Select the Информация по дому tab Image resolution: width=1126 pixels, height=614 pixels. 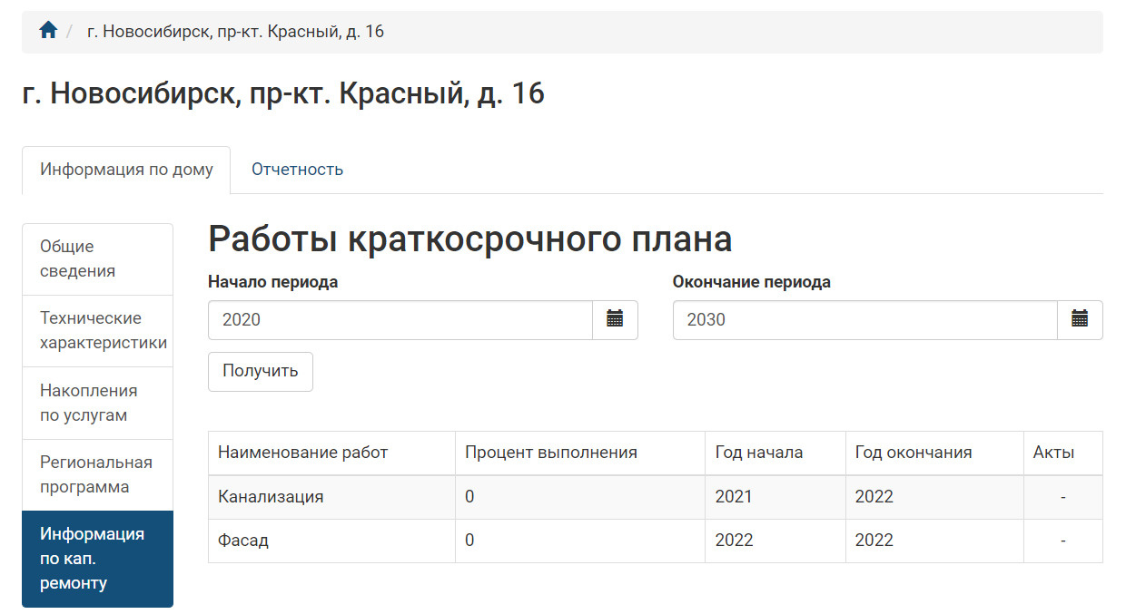click(126, 170)
